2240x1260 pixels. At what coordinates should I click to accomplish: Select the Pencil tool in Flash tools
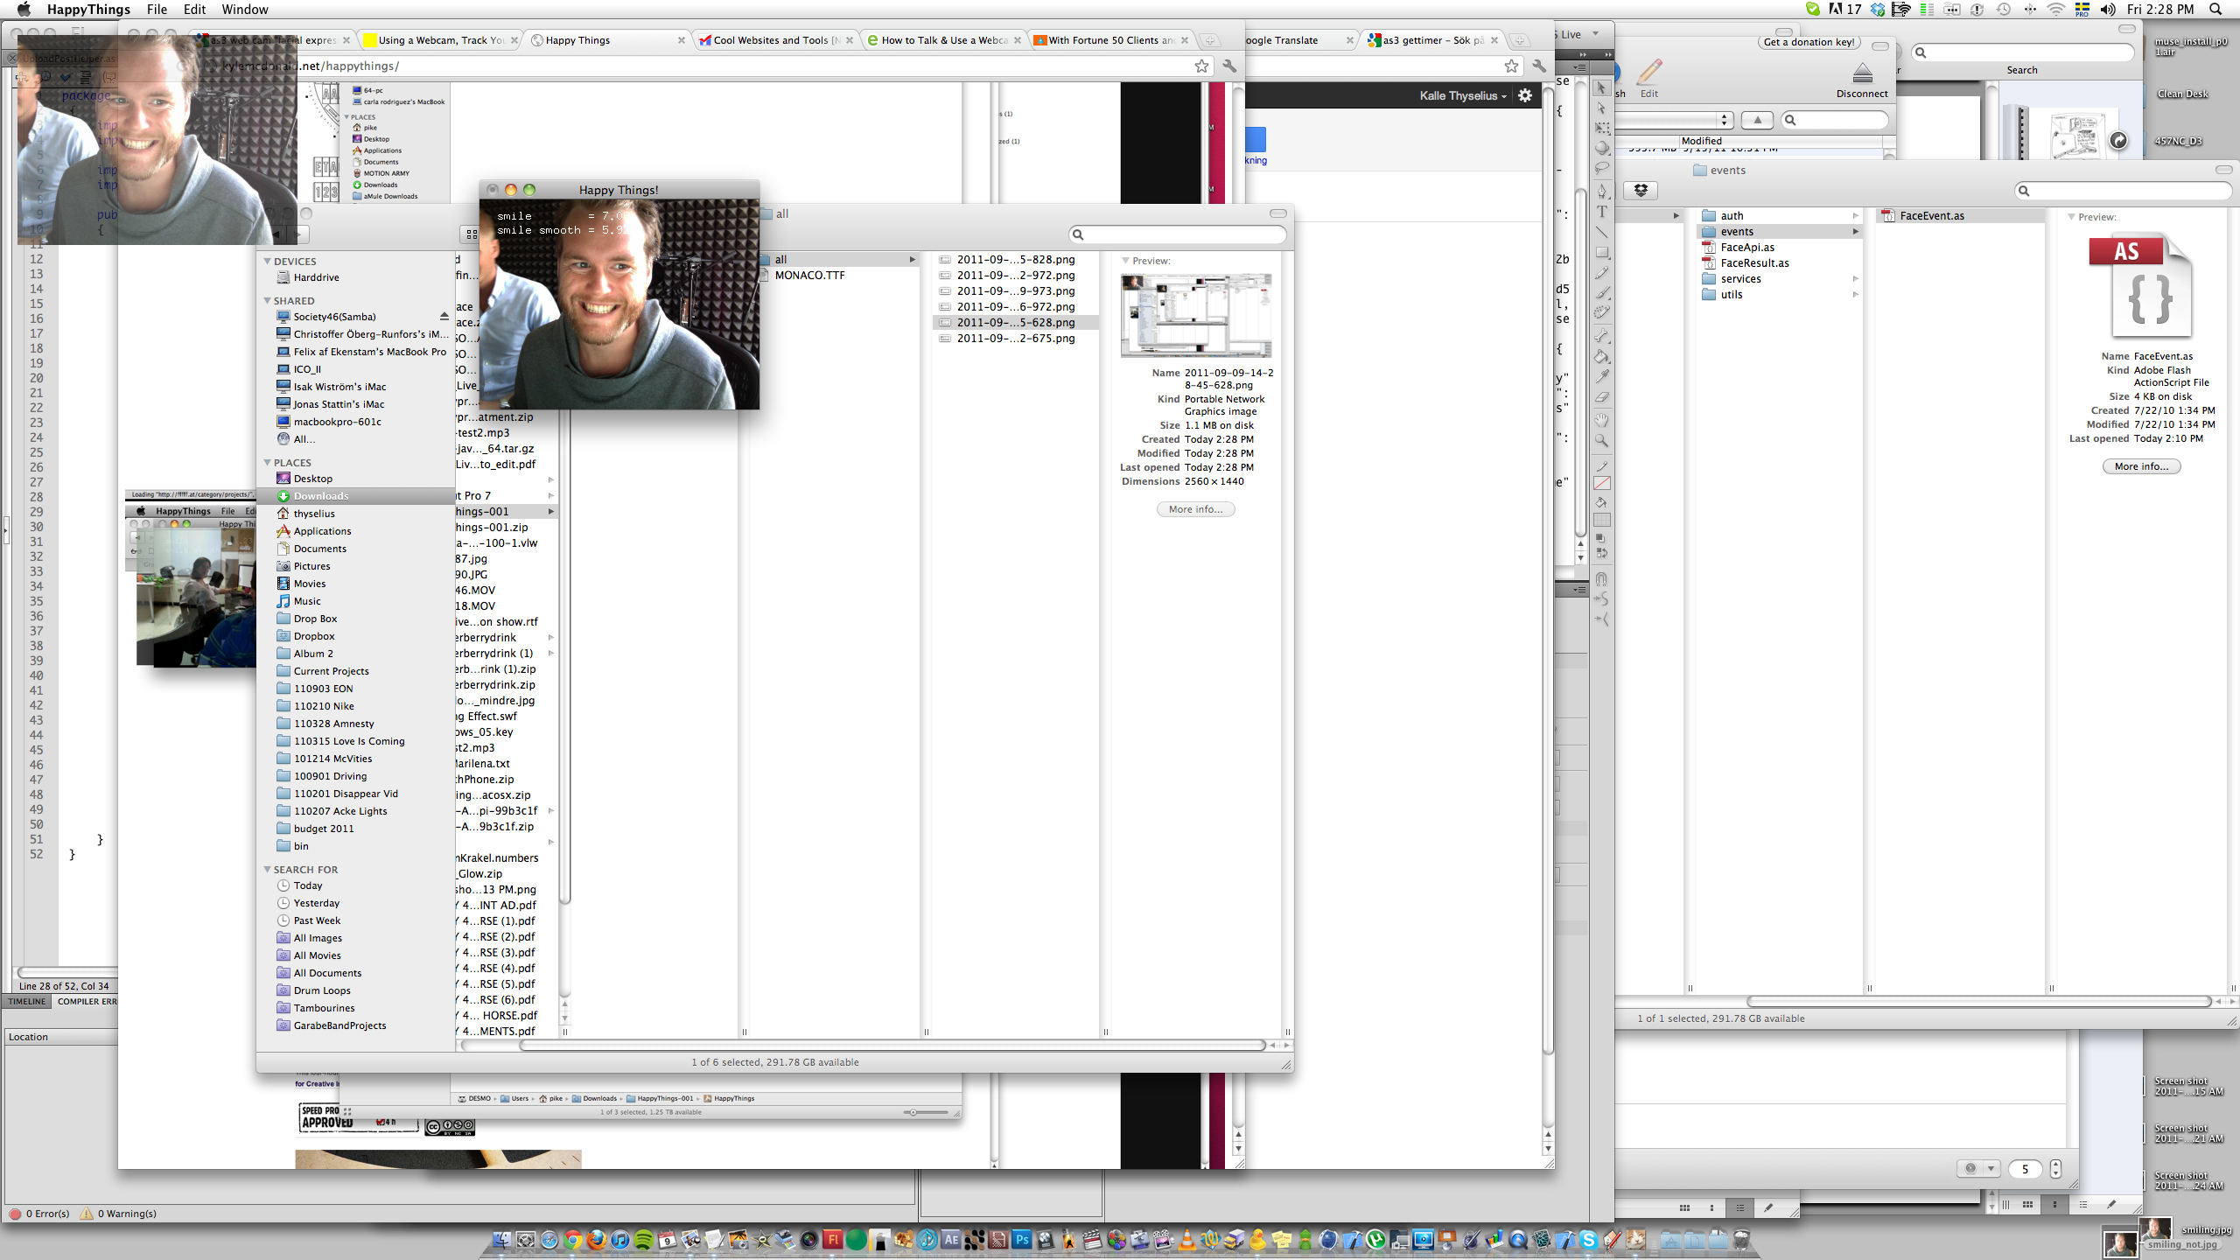tap(1601, 272)
